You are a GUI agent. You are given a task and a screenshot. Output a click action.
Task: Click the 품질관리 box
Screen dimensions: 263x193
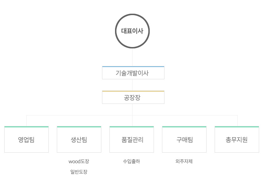pos(131,139)
